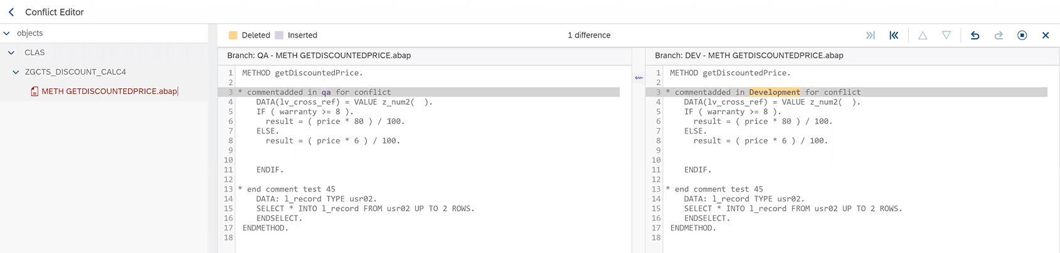Click the Deleted legend color swatch

pos(233,36)
